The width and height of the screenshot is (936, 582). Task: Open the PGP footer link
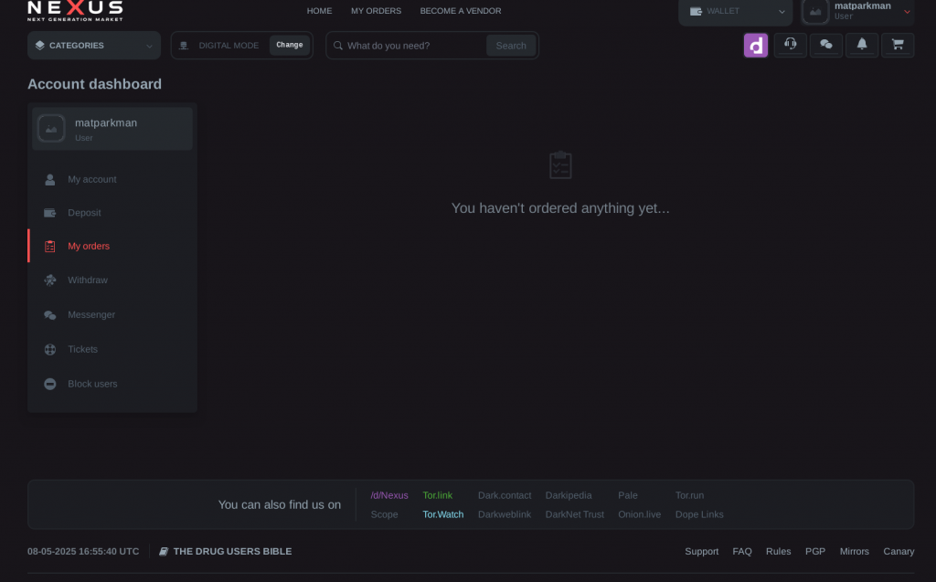pyautogui.click(x=815, y=552)
